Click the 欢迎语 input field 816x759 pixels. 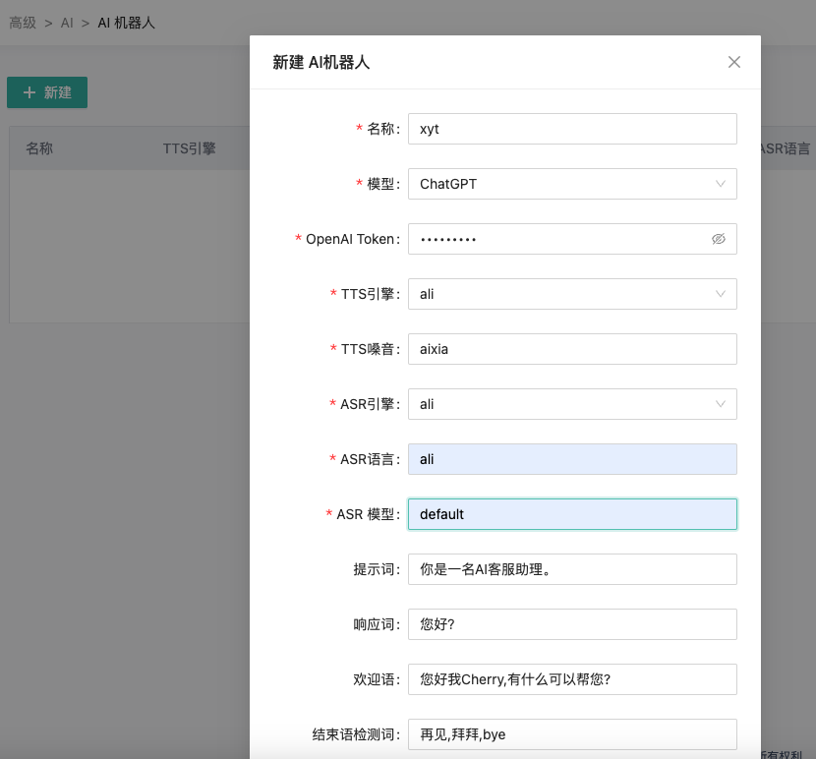click(x=572, y=679)
